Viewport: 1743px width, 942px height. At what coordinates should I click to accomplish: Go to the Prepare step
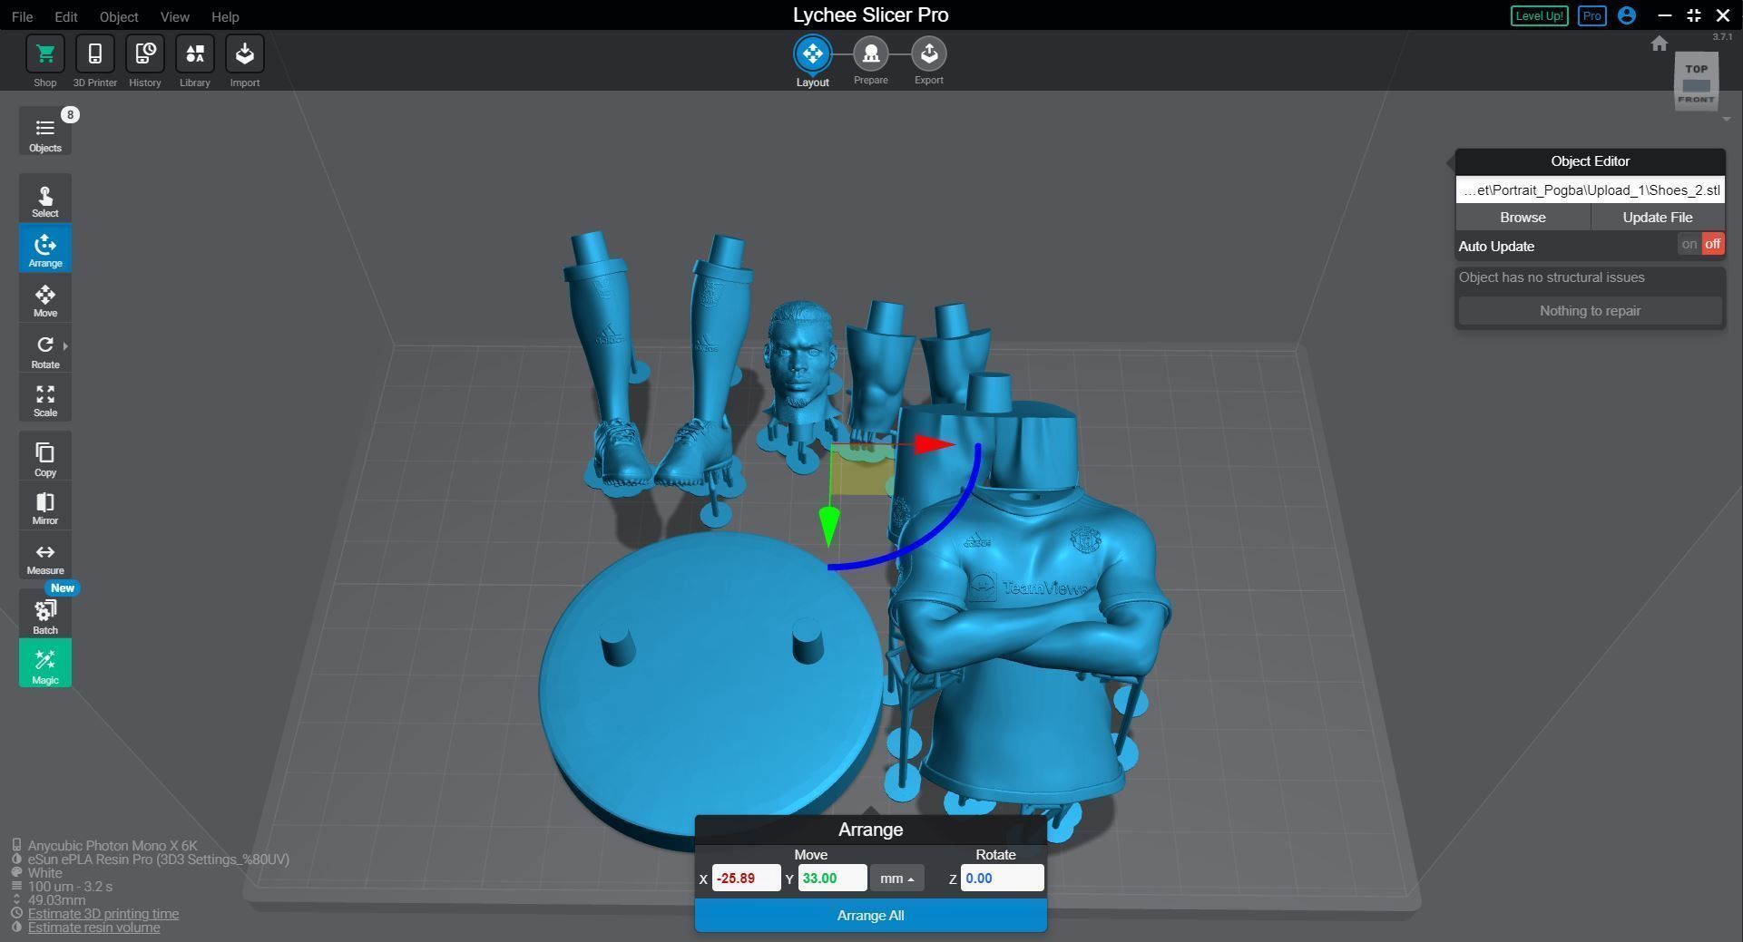pyautogui.click(x=870, y=54)
